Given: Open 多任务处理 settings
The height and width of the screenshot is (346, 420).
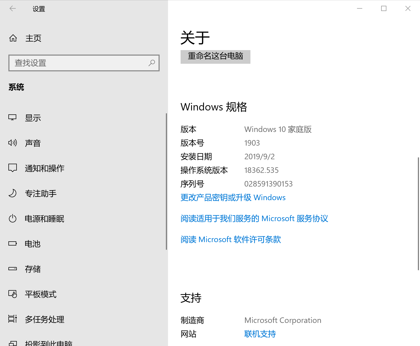Looking at the screenshot, I should click(45, 320).
